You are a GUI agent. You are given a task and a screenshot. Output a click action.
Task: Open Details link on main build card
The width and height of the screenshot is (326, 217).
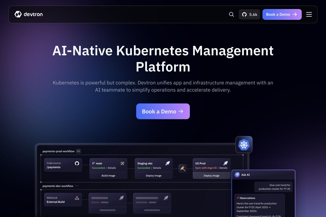(x=112, y=168)
